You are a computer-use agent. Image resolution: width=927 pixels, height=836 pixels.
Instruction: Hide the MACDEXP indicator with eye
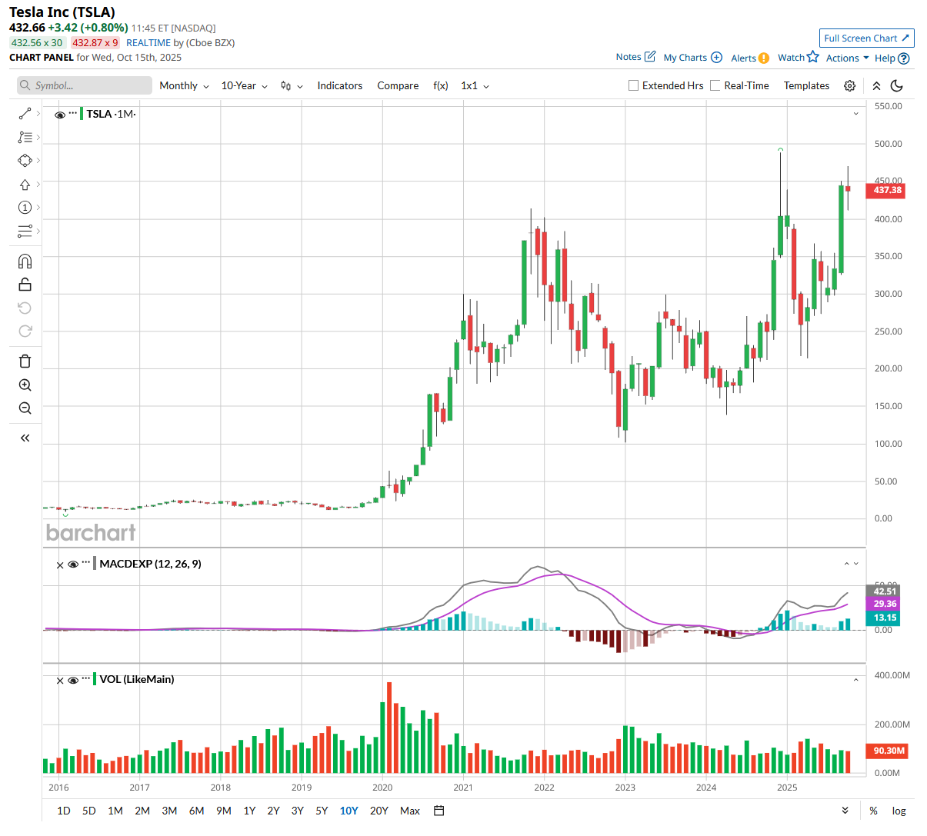73,565
